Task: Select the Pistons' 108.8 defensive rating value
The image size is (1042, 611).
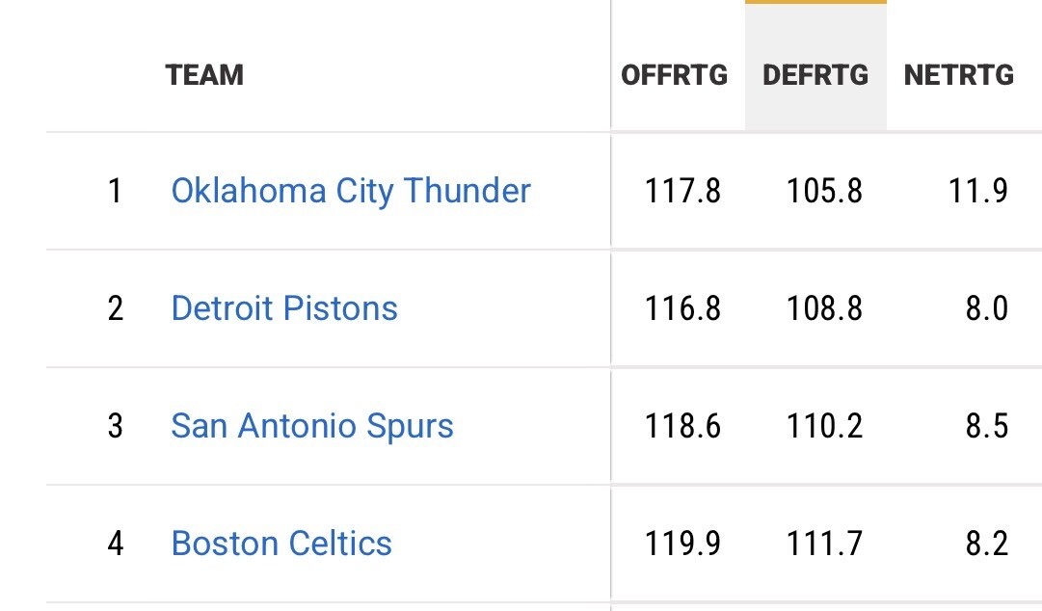Action: (x=824, y=308)
